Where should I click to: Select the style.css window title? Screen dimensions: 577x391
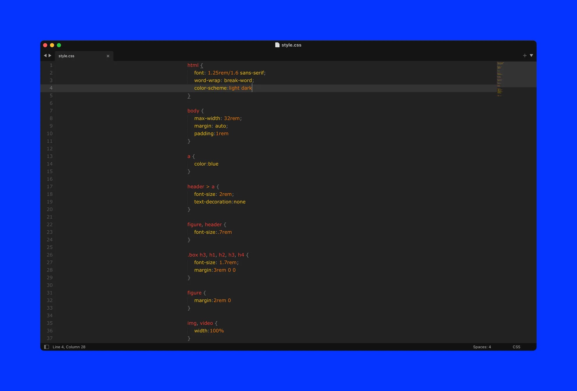tap(291, 45)
